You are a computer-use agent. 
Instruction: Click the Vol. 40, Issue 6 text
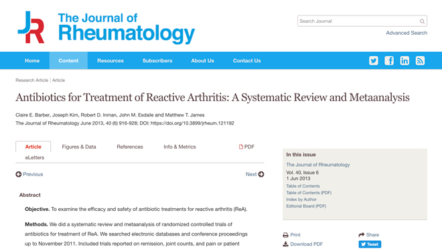pyautogui.click(x=303, y=173)
